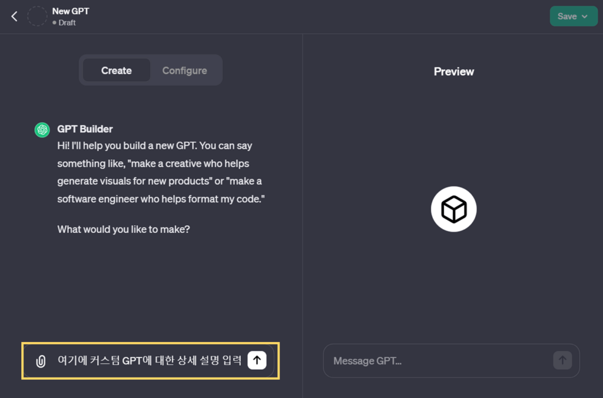This screenshot has width=603, height=398.
Task: Click the 'What would you like to make?' text
Action: [124, 229]
